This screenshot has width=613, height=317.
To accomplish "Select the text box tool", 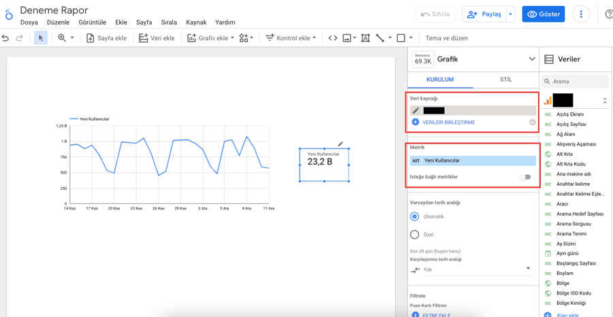I will click(x=365, y=38).
